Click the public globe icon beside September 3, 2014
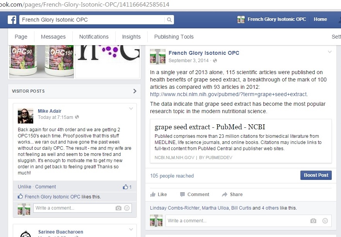Viewport: 341px width, 237px height. [x=215, y=61]
